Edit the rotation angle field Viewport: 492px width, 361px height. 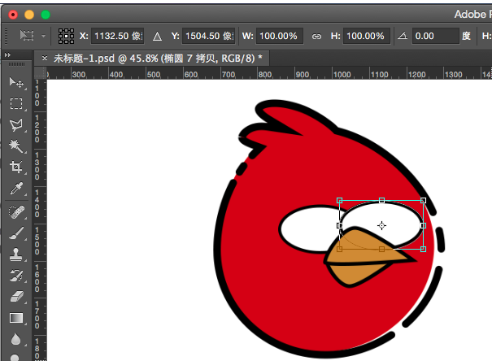point(436,36)
